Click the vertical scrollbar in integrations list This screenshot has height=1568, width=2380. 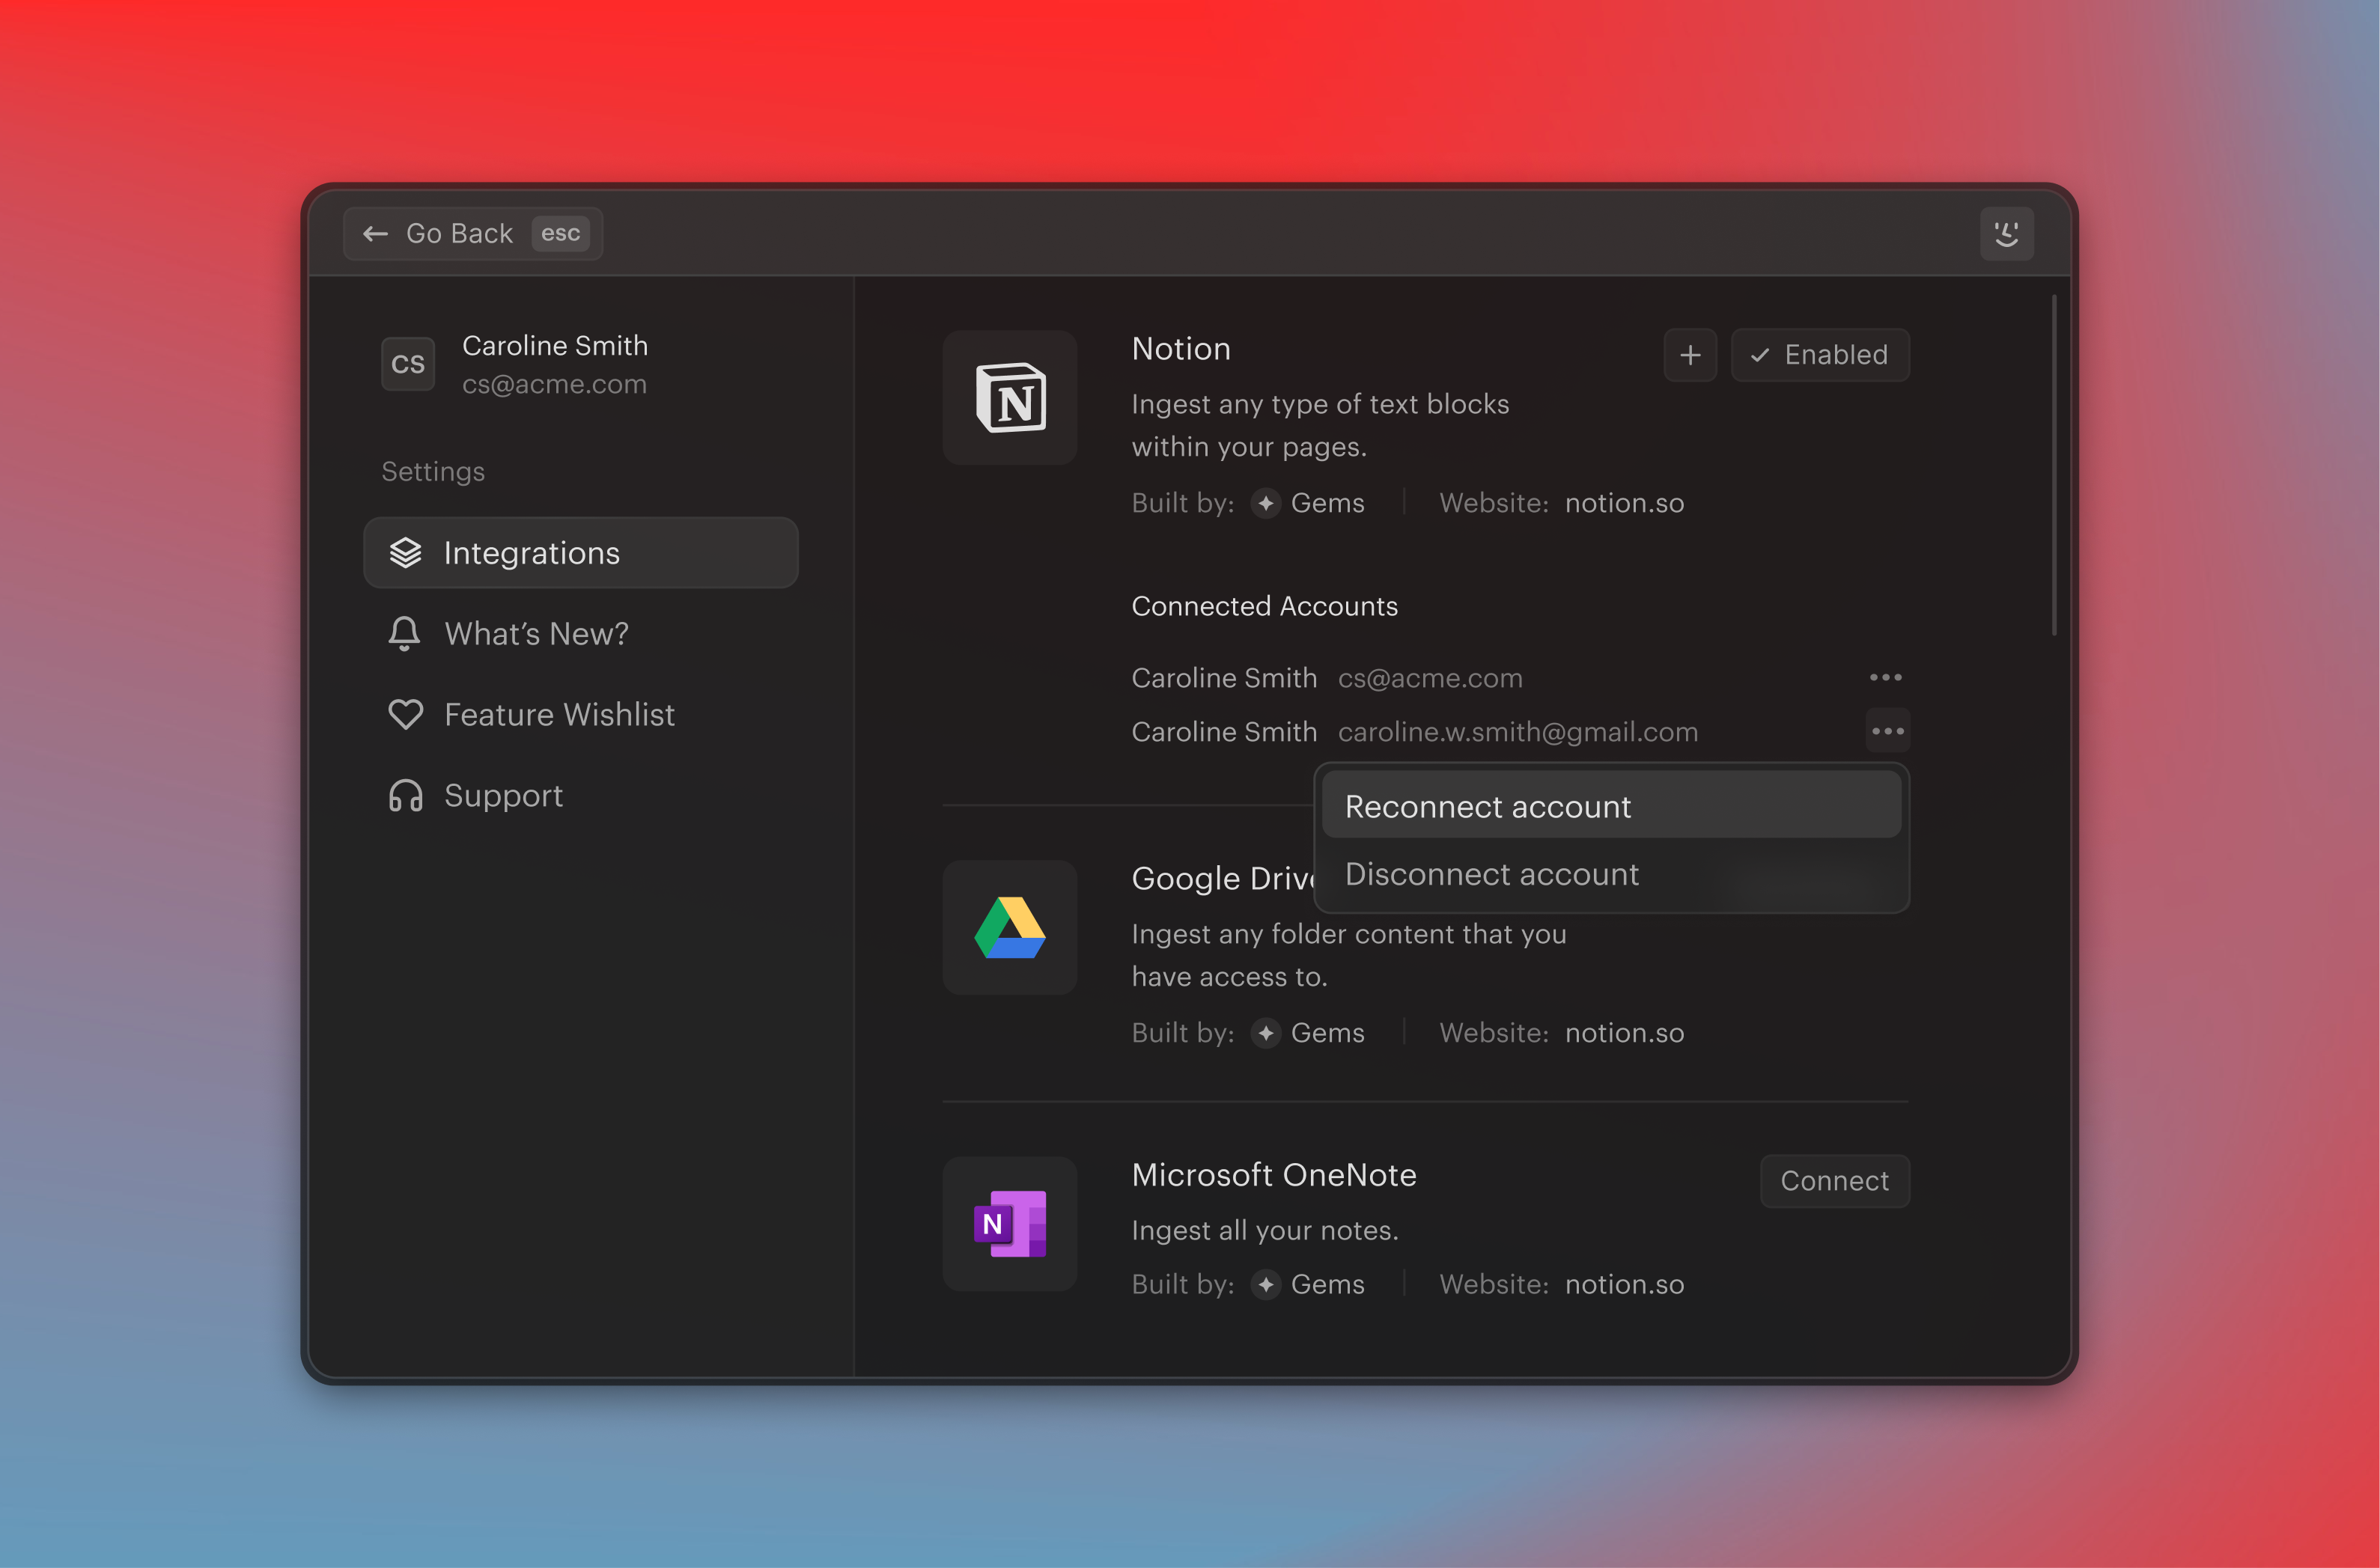pos(2054,465)
